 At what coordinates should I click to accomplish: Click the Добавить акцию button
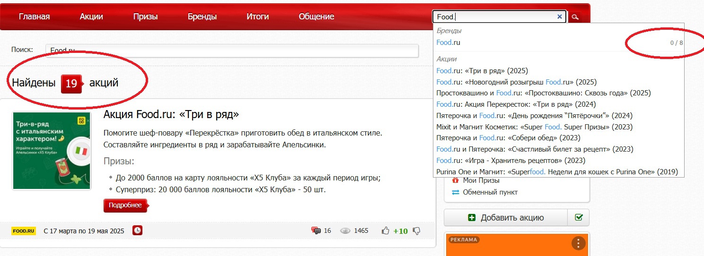[x=505, y=218]
